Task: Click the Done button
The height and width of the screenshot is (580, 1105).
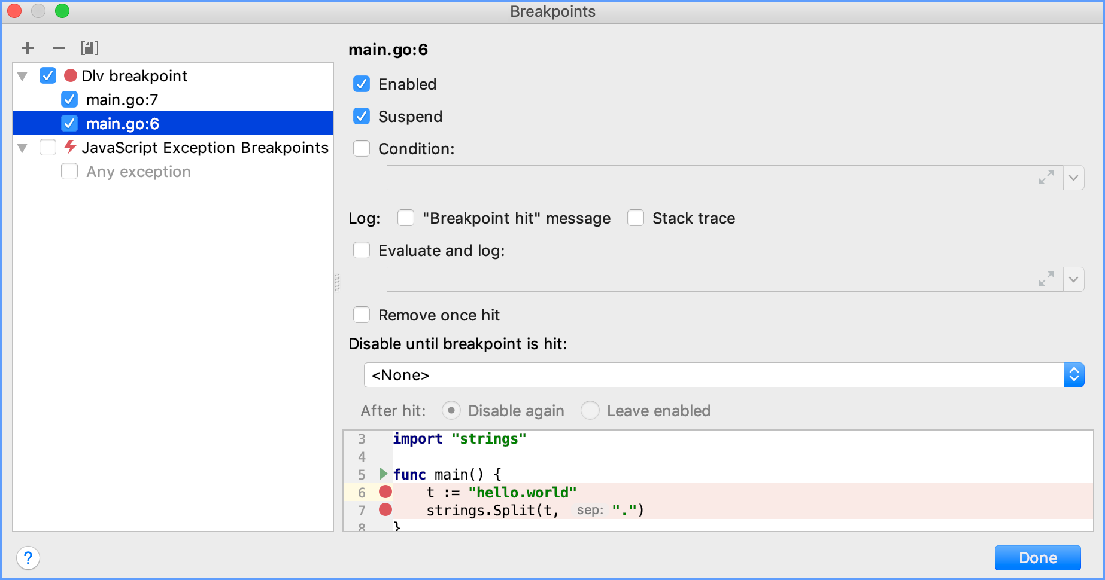Action: tap(1037, 558)
